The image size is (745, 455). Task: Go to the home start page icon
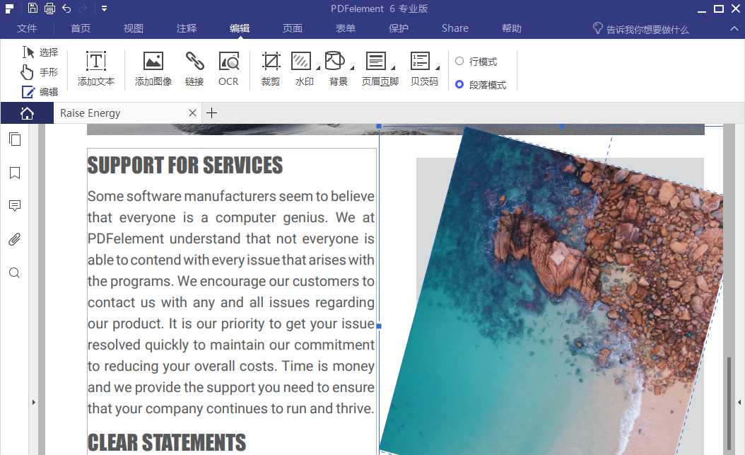(27, 113)
